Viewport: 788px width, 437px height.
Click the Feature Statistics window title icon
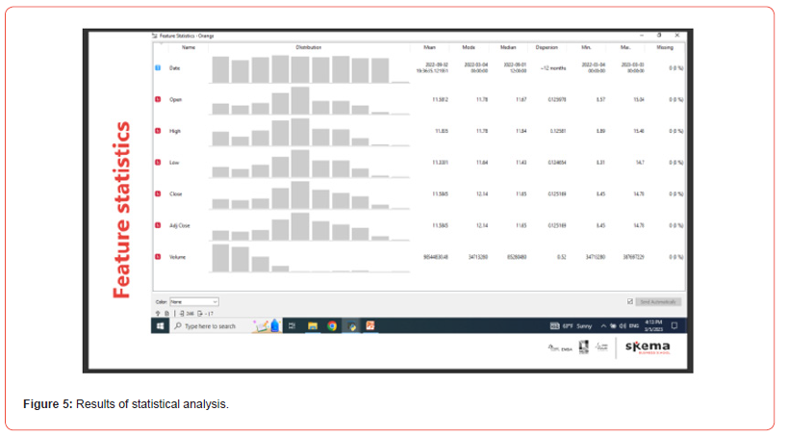point(155,36)
